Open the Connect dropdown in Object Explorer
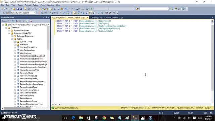 point(6,21)
